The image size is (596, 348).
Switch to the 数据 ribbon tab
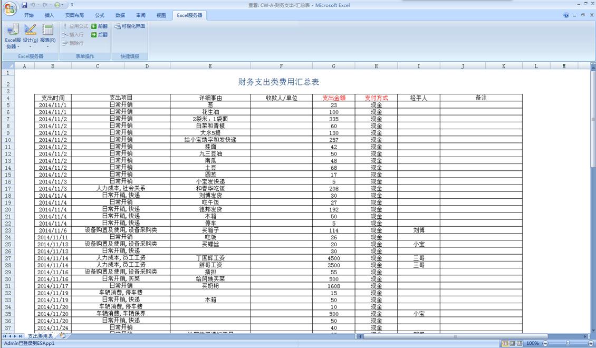click(120, 15)
